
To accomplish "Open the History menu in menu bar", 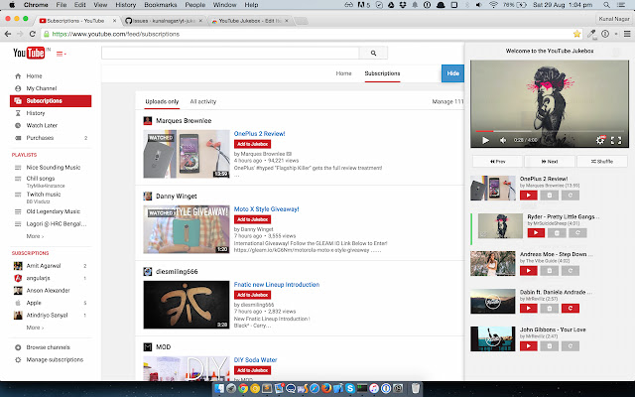I will tap(126, 5).
